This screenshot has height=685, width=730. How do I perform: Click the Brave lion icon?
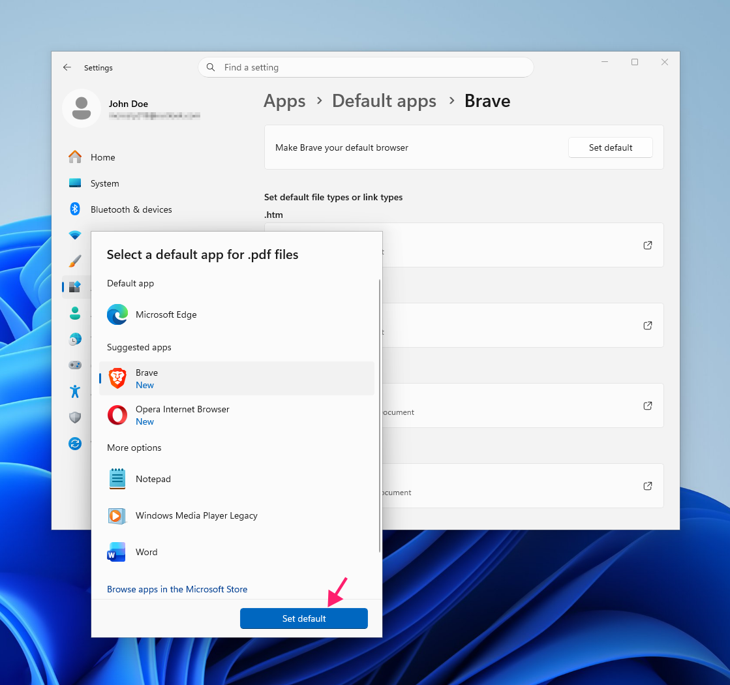pos(117,378)
